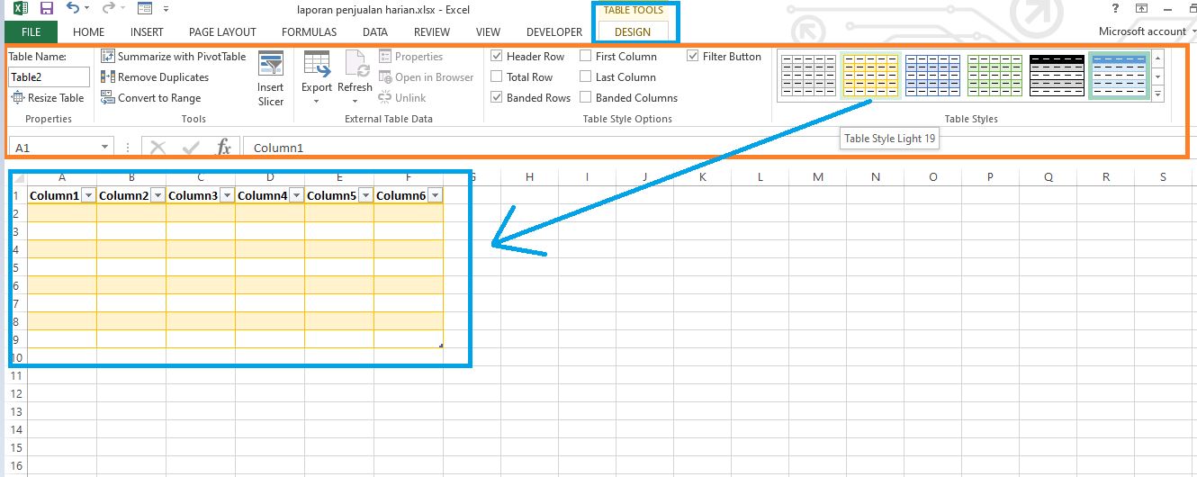Check the Last Column option
1197x477 pixels.
[586, 77]
